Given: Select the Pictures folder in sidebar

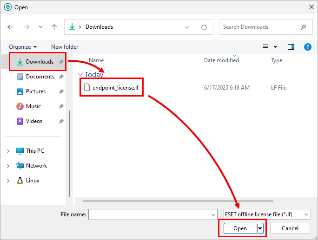Looking at the screenshot, I should pos(35,91).
